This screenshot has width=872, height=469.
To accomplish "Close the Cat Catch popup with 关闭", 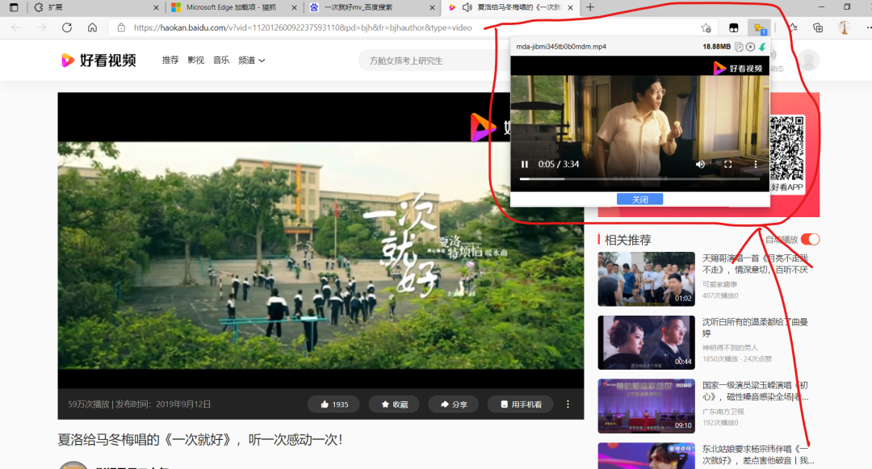I will [639, 199].
